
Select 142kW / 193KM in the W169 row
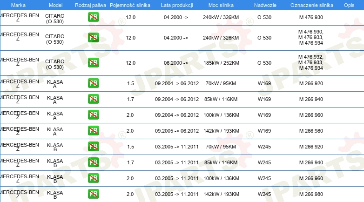coord(221,131)
